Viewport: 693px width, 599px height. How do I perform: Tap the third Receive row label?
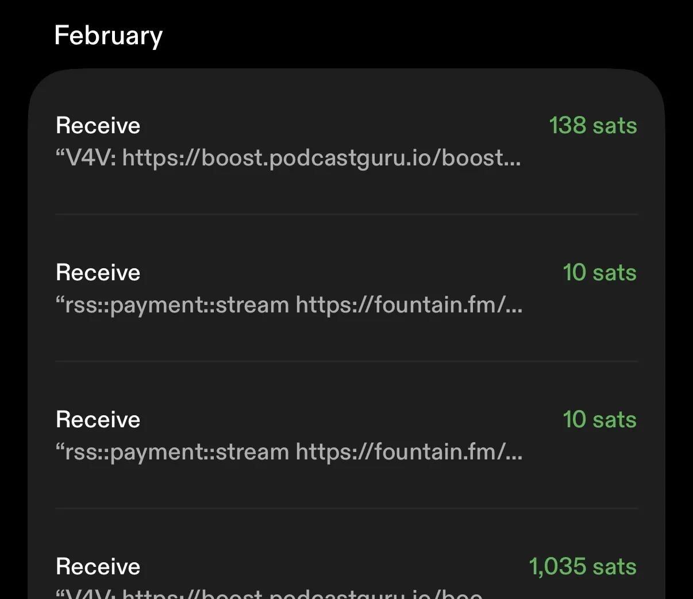tap(98, 420)
